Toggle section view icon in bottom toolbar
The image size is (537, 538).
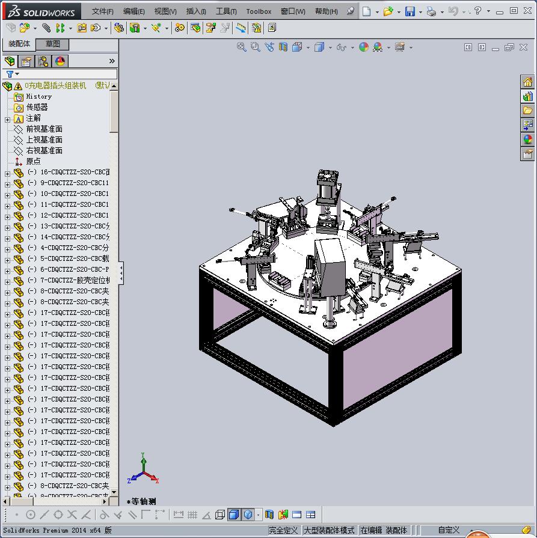(x=269, y=515)
